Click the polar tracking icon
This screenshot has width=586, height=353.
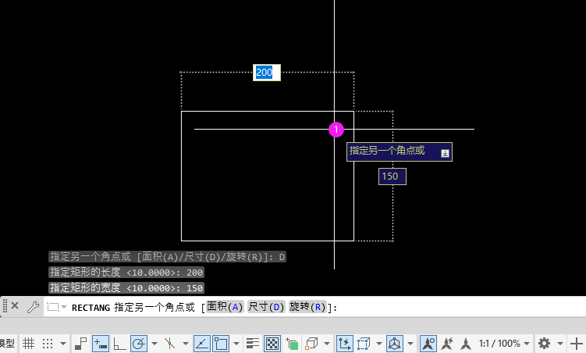pyautogui.click(x=139, y=344)
